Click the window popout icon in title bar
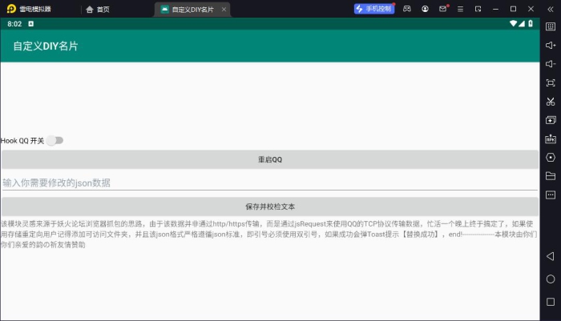561x321 pixels. point(478,9)
